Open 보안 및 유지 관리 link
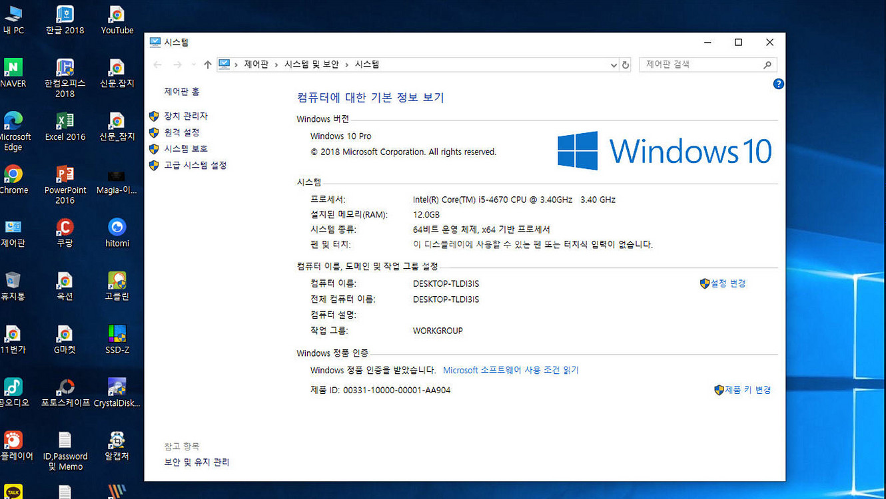The height and width of the screenshot is (499, 886). [x=197, y=462]
